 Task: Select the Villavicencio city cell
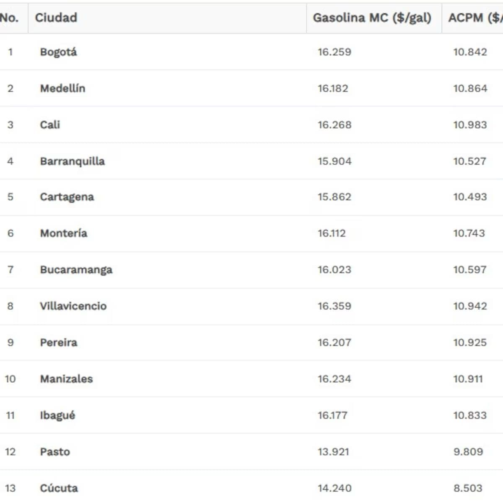click(73, 306)
